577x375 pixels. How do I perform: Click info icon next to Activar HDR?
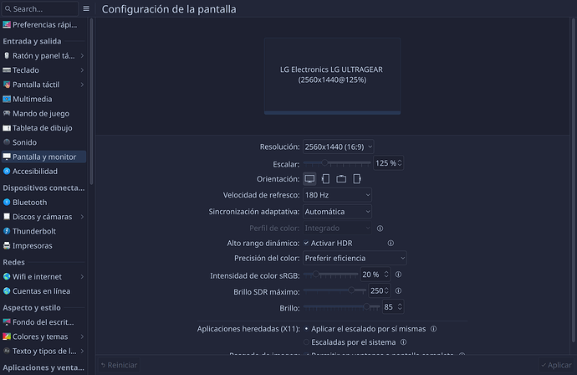(x=391, y=243)
